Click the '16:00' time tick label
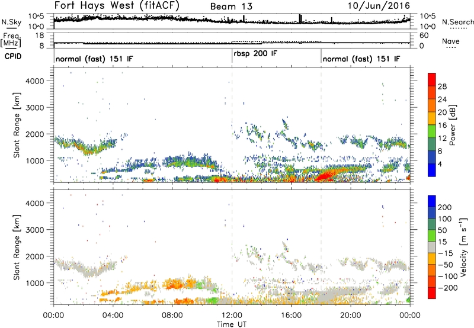 [x=291, y=316]
